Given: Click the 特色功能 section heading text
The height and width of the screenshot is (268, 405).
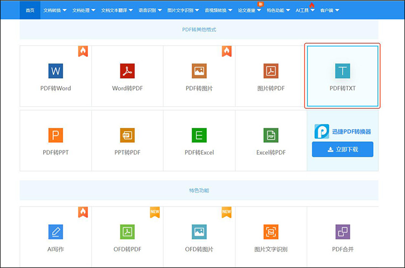Looking at the screenshot, I should click(x=199, y=190).
